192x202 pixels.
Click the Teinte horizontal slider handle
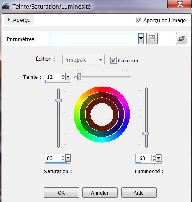pos(79,77)
